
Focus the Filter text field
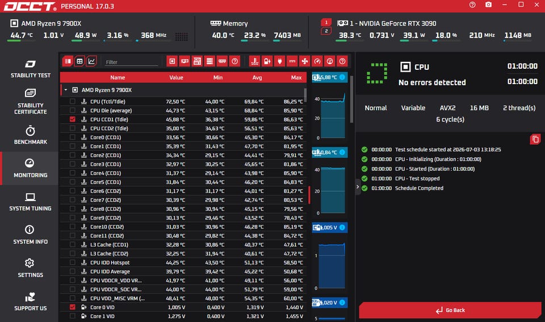pyautogui.click(x=131, y=62)
